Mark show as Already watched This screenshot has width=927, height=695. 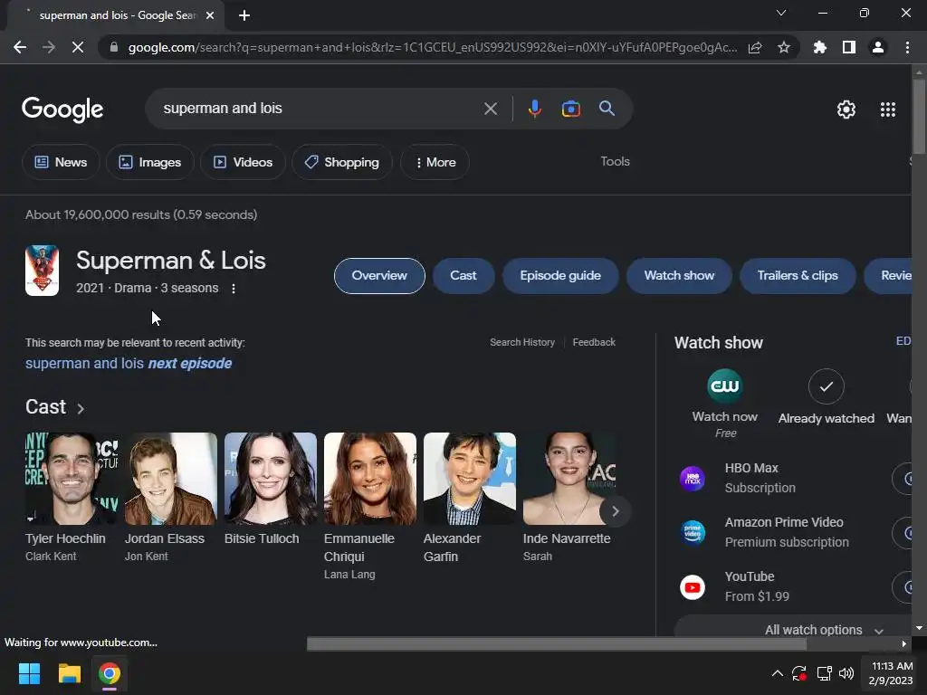[x=826, y=396]
